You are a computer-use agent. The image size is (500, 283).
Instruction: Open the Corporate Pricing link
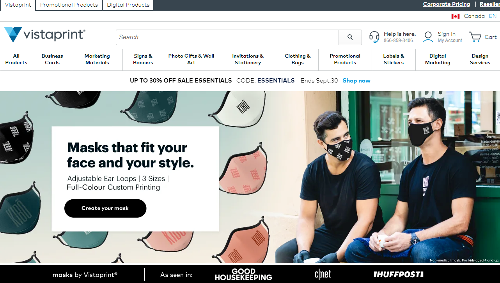tap(447, 4)
